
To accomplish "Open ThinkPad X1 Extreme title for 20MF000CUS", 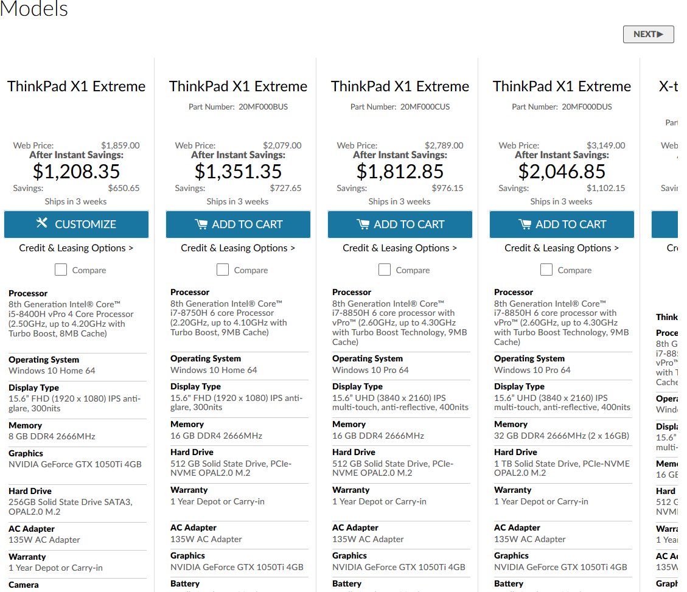I will pyautogui.click(x=400, y=86).
